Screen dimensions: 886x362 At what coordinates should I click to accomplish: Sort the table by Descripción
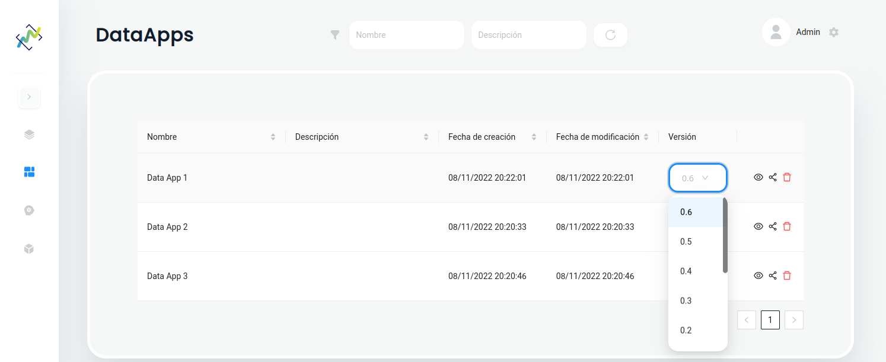[x=426, y=137]
